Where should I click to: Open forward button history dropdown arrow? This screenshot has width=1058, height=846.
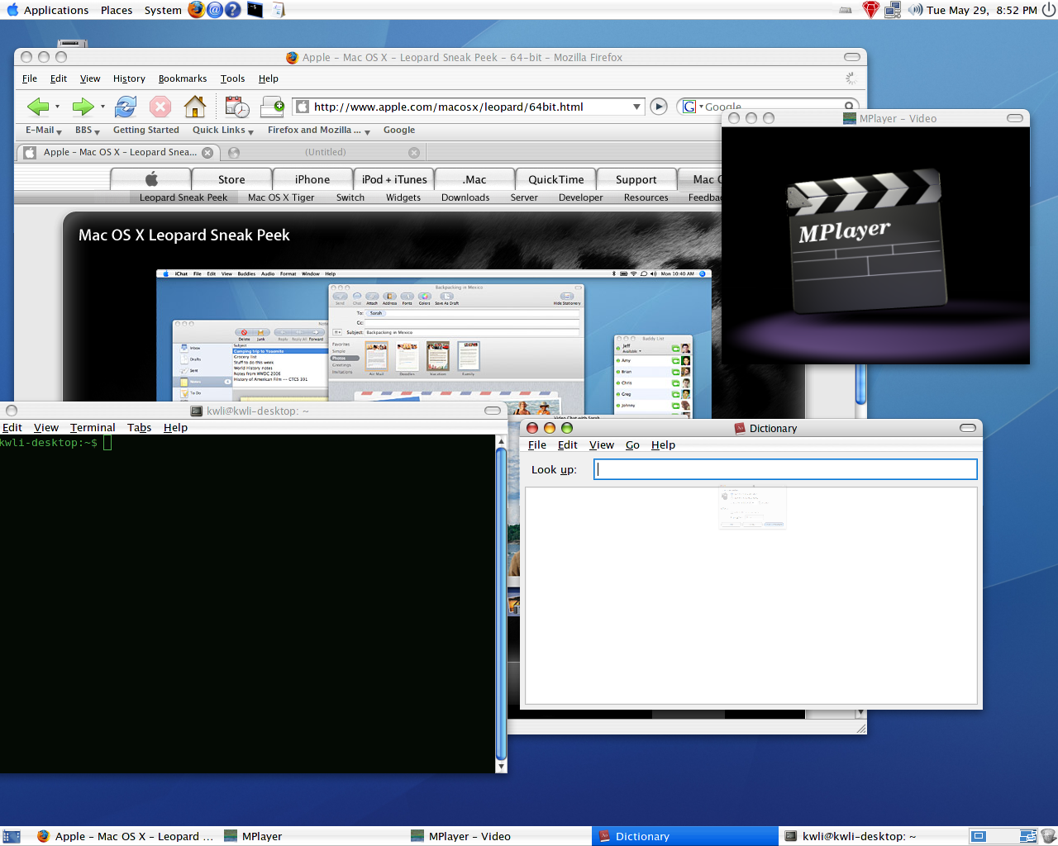coord(102,107)
